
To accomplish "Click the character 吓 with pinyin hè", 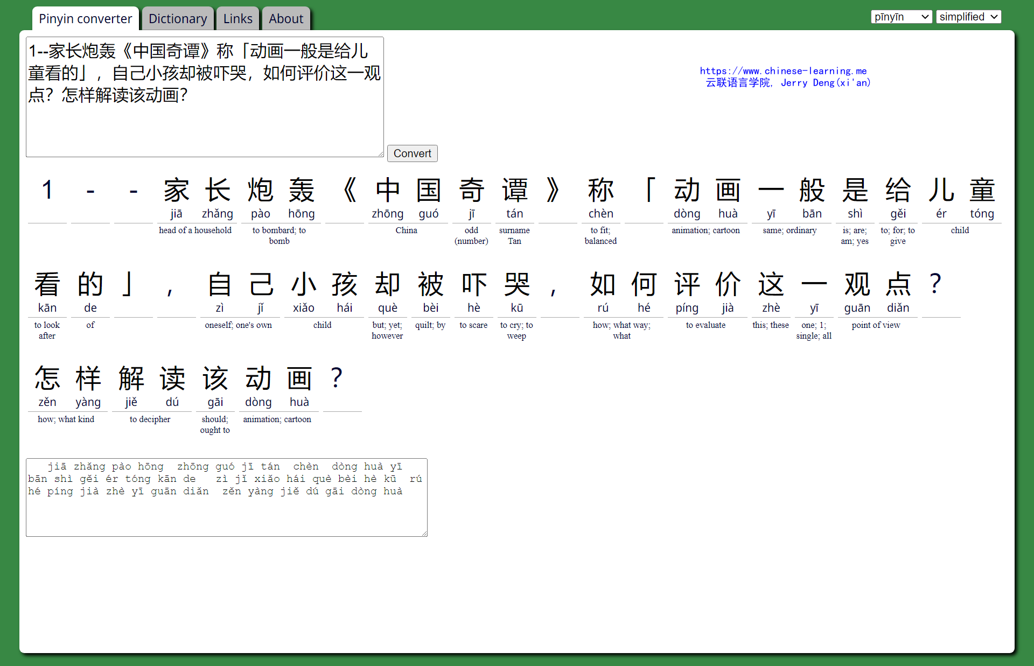I will coord(473,284).
